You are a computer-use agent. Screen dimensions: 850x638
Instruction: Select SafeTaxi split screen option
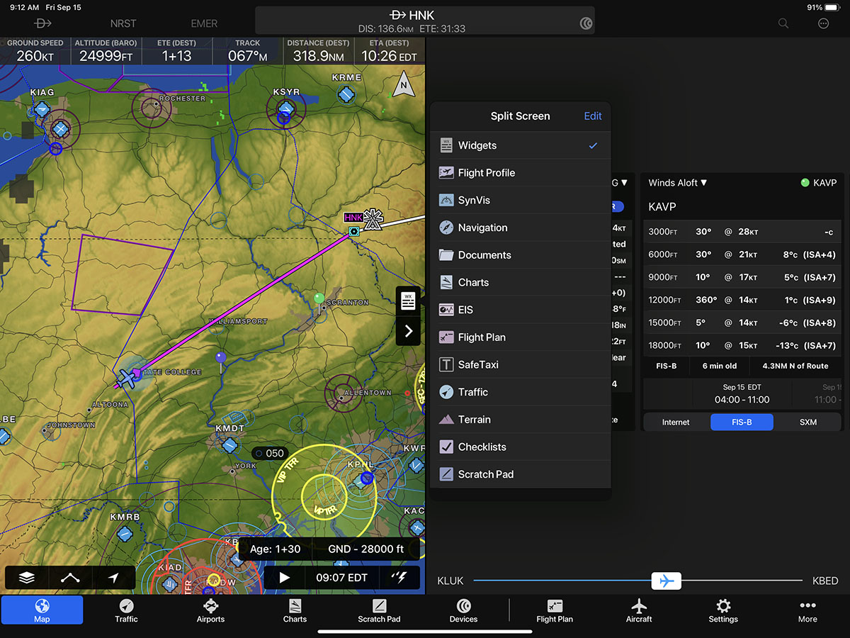click(x=520, y=365)
